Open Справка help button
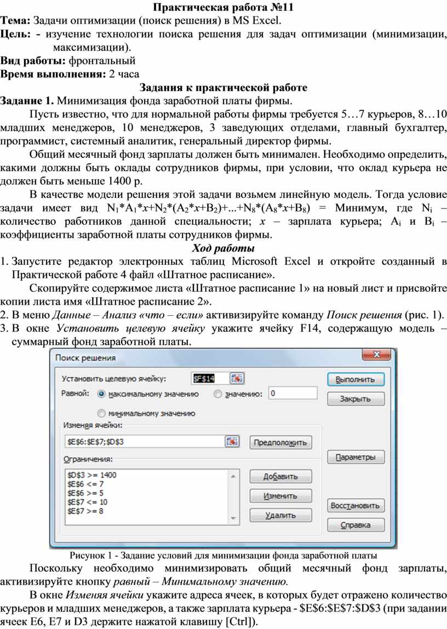 (x=356, y=525)
